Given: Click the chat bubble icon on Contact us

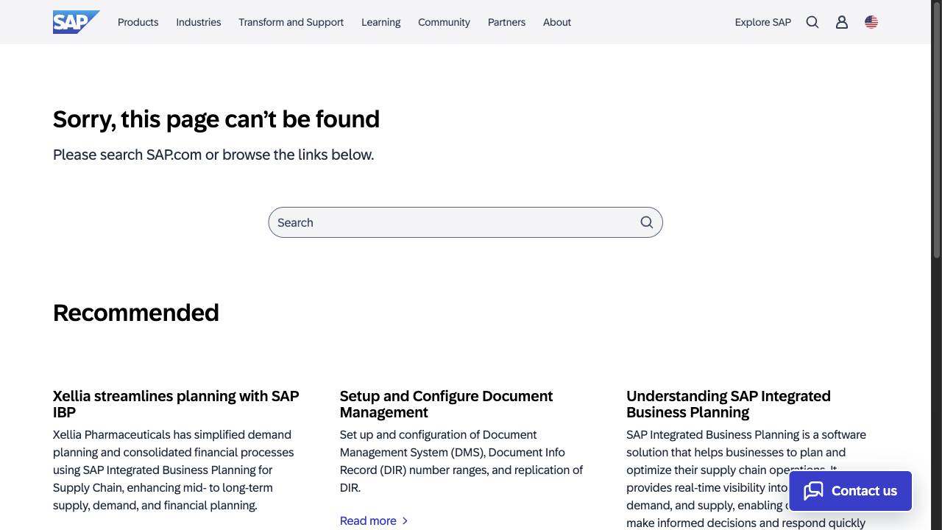Looking at the screenshot, I should (813, 491).
